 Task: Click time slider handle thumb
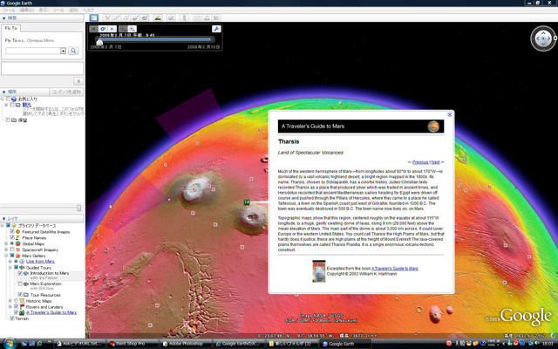[x=99, y=43]
